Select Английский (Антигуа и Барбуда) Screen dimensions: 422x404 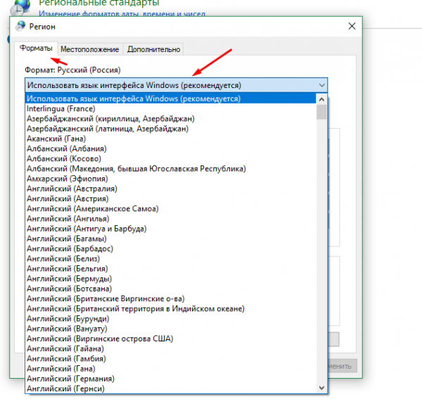click(x=171, y=229)
